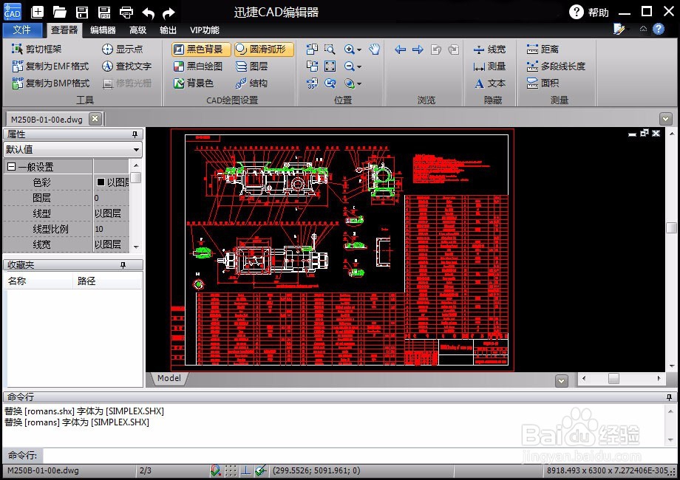Click the blue right arrow in 浏览 group

click(418, 49)
